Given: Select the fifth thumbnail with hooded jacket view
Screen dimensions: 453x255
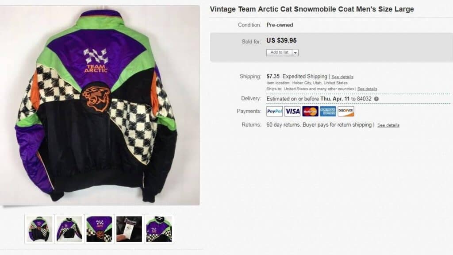Looking at the screenshot, I should tap(159, 229).
